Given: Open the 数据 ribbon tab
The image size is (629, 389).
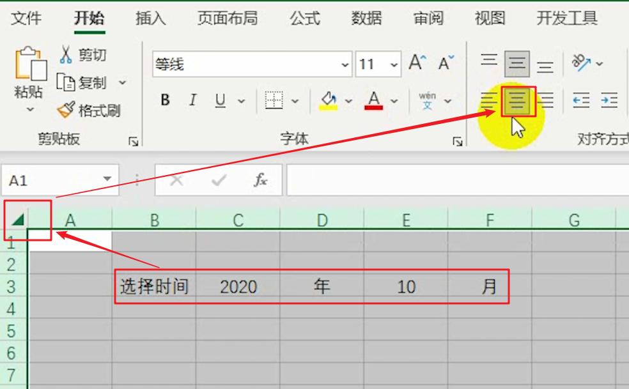Looking at the screenshot, I should [366, 19].
